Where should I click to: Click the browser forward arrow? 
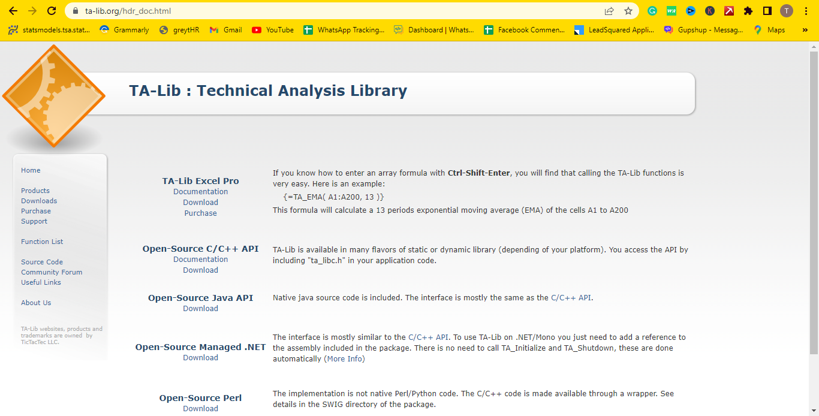pos(32,11)
